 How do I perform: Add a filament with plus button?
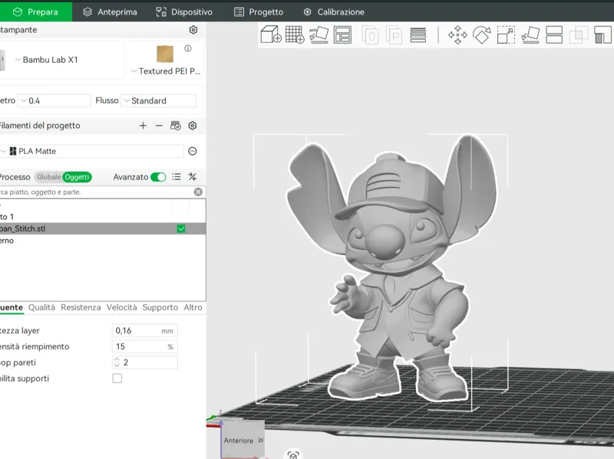(143, 126)
